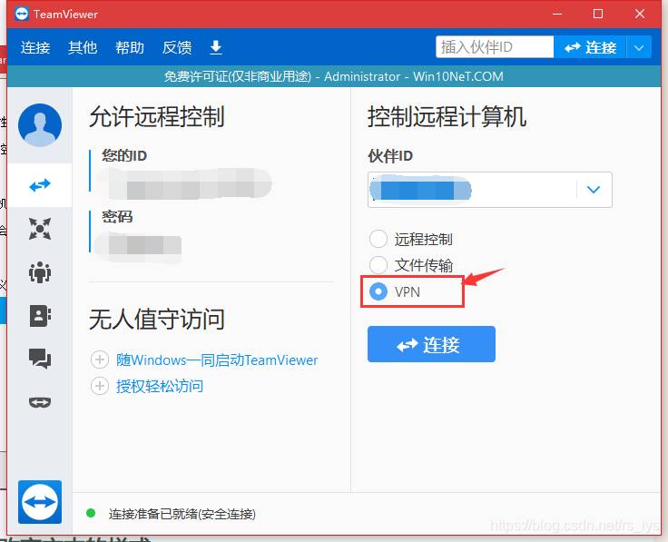This screenshot has width=668, height=542.
Task: Click the top toolbar 连接 button
Action: point(590,47)
